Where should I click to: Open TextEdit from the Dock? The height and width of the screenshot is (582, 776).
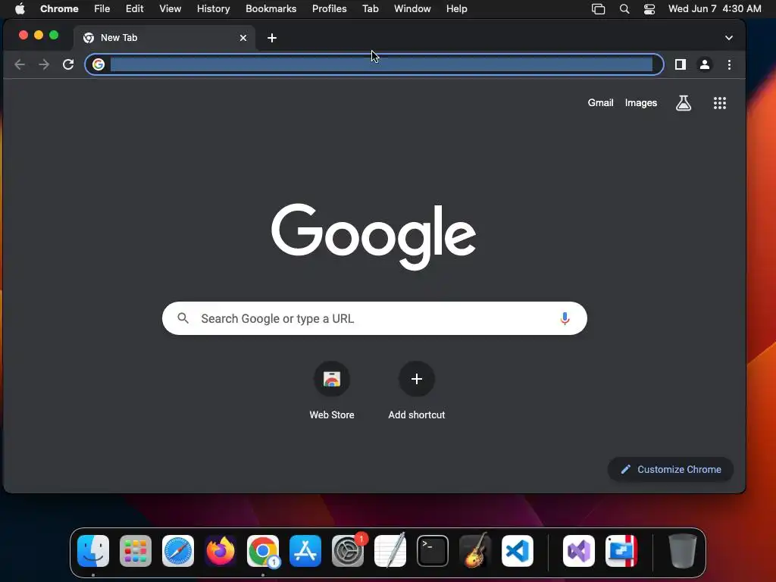[390, 551]
